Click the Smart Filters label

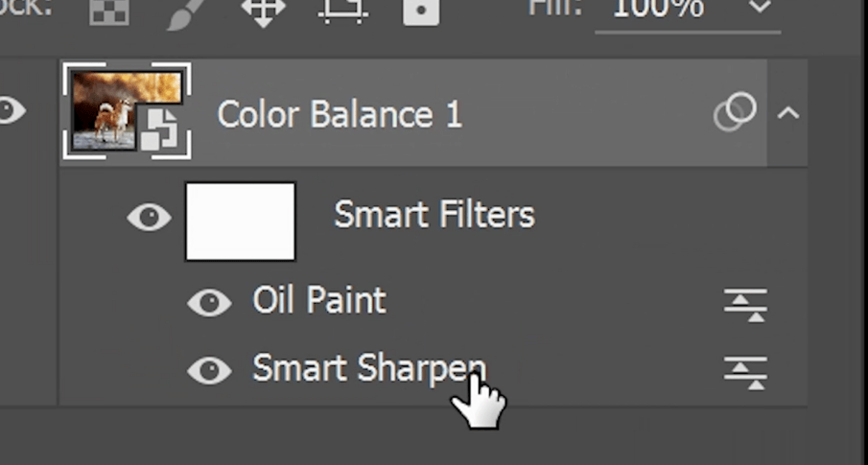pos(434,215)
